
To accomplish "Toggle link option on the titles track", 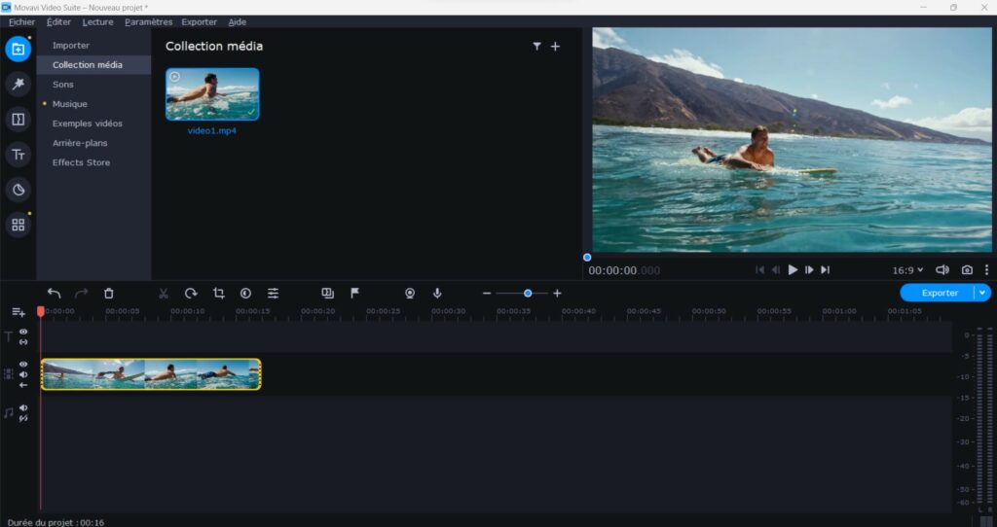I will [23, 341].
